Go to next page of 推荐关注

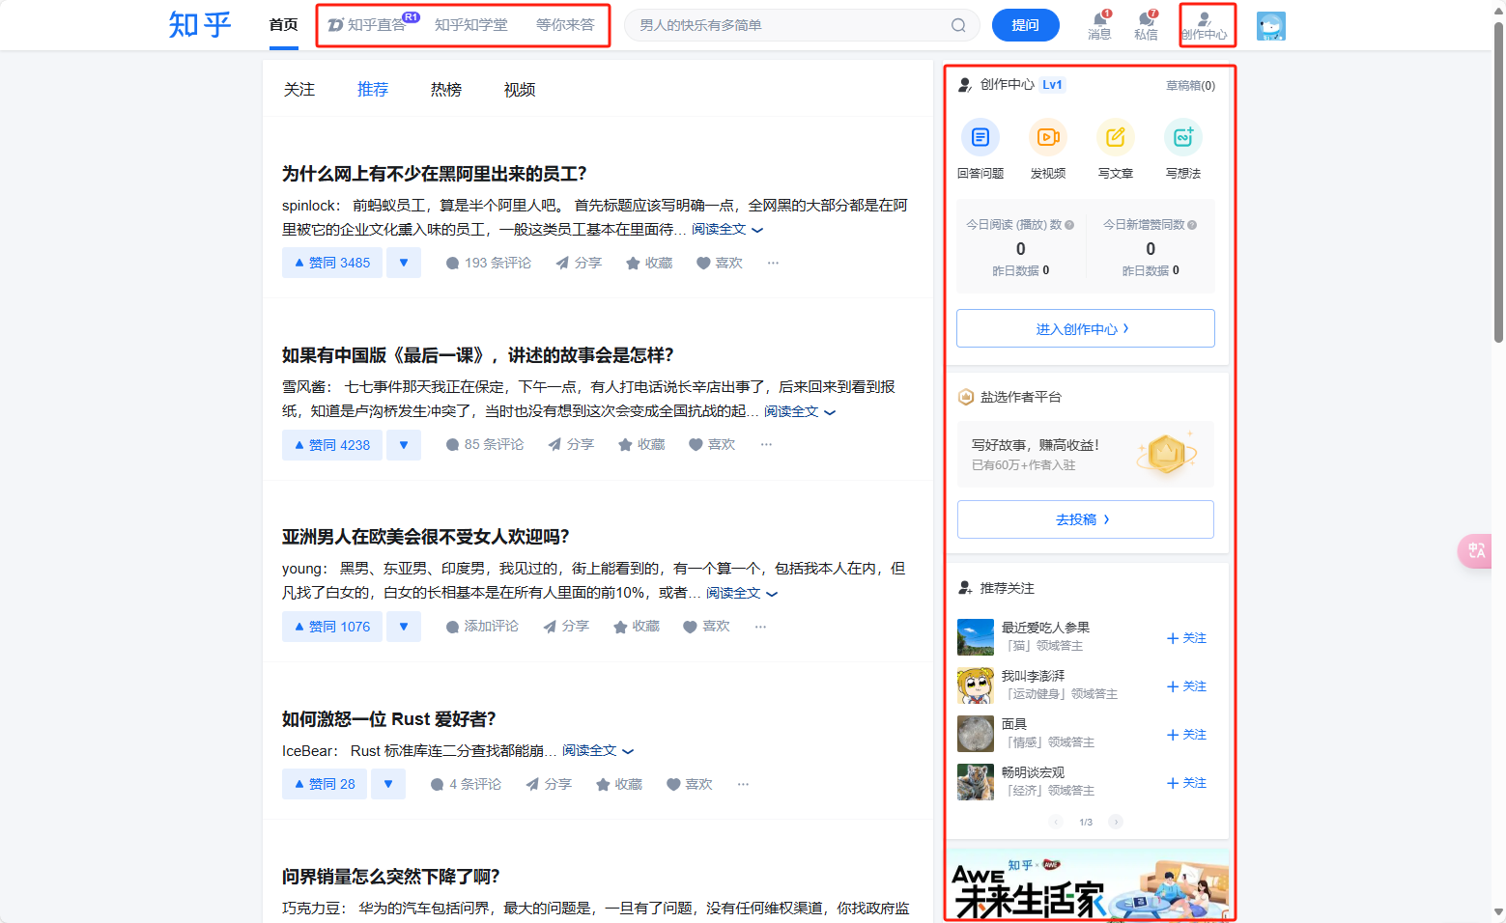1116,822
